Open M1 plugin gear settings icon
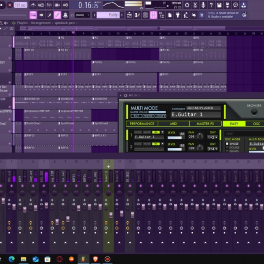 click(x=125, y=95)
